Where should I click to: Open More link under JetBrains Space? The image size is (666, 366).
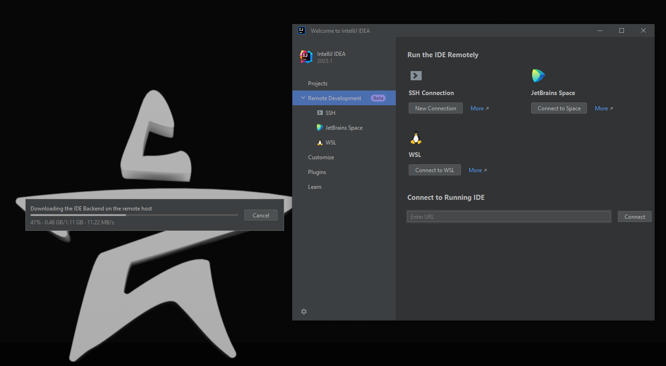[604, 108]
